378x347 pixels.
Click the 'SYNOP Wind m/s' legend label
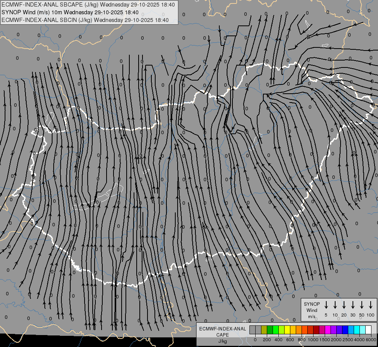[x=312, y=310]
